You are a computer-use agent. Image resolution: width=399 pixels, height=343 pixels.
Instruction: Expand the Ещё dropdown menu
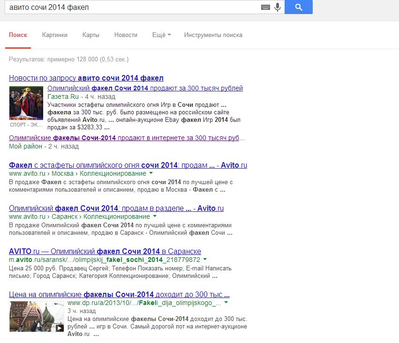point(161,35)
